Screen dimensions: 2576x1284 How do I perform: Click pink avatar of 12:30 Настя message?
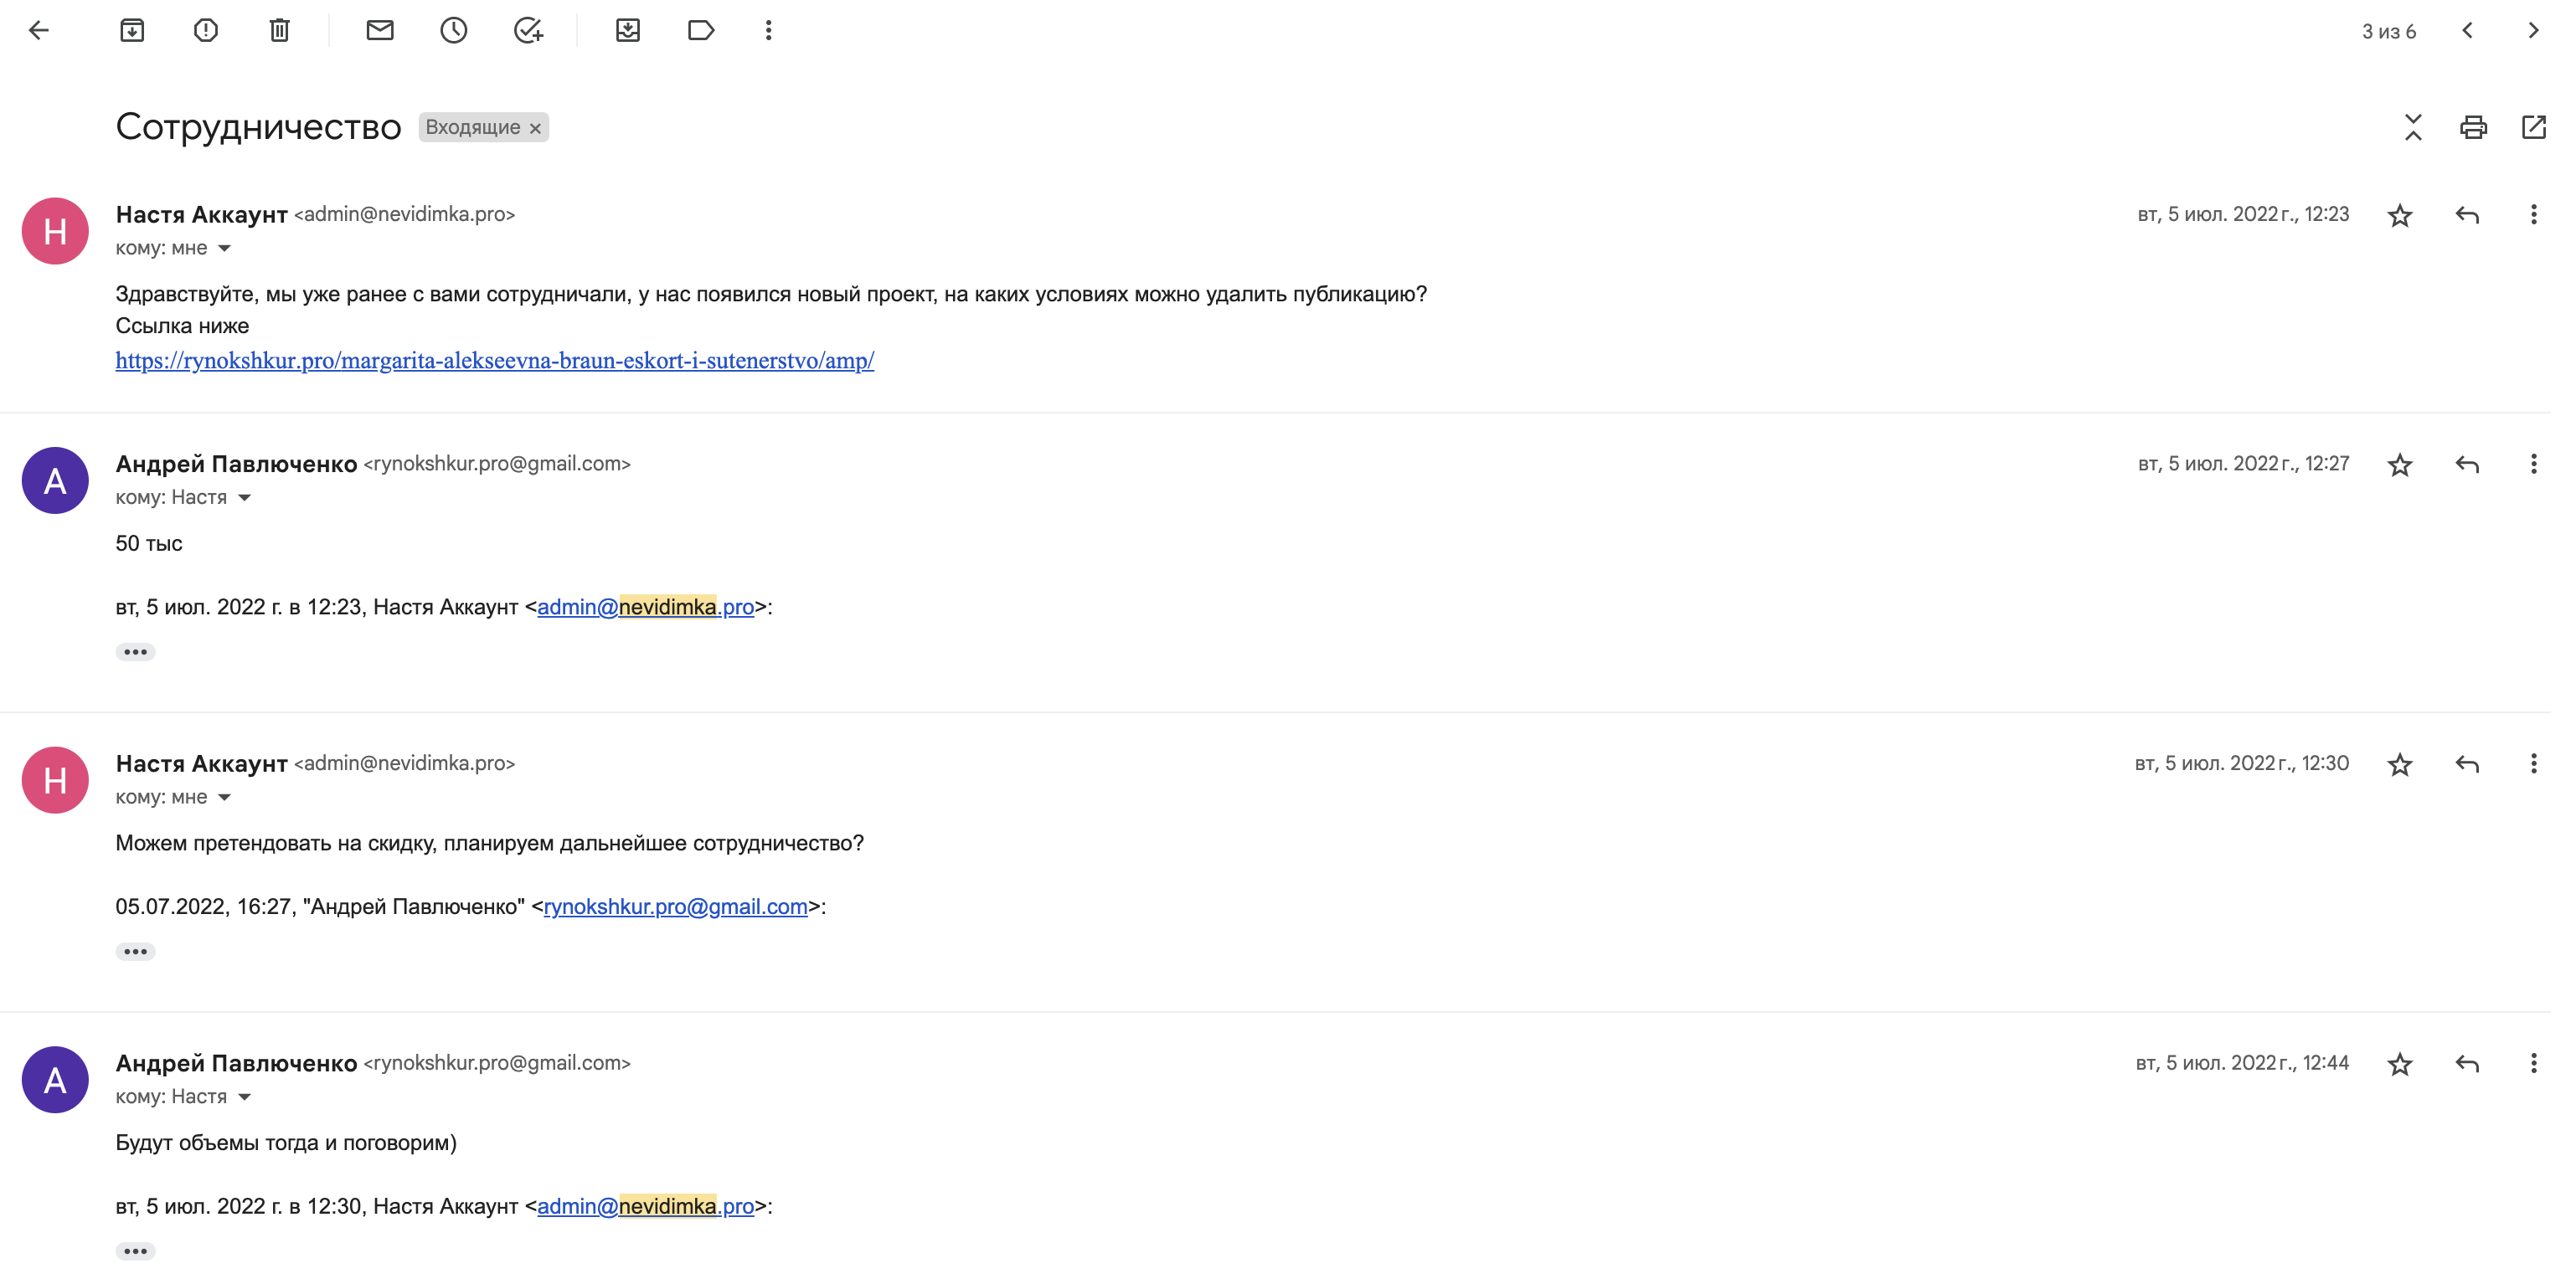tap(55, 782)
